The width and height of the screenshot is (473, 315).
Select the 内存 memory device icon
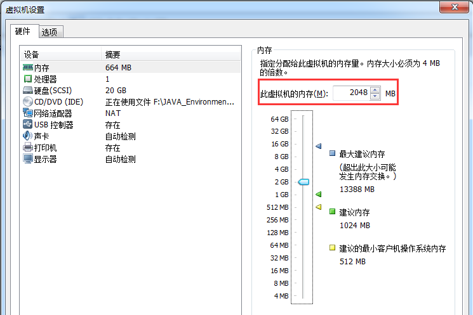(x=28, y=67)
